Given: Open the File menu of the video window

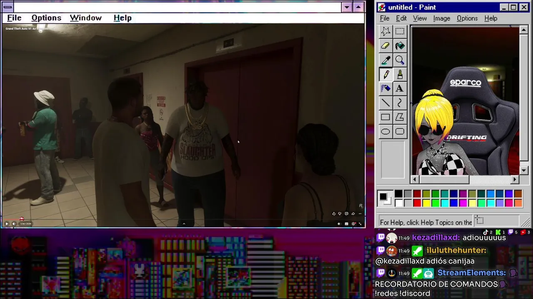Looking at the screenshot, I should click(x=14, y=18).
